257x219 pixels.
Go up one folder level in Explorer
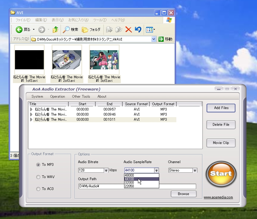(x=55, y=30)
